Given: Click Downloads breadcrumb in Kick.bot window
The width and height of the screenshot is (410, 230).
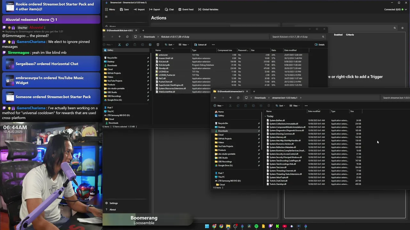Looking at the screenshot, I should point(149,37).
